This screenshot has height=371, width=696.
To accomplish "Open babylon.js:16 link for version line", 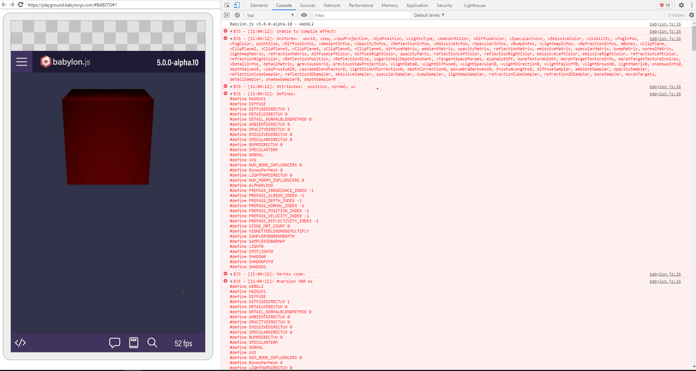I will click(x=665, y=24).
